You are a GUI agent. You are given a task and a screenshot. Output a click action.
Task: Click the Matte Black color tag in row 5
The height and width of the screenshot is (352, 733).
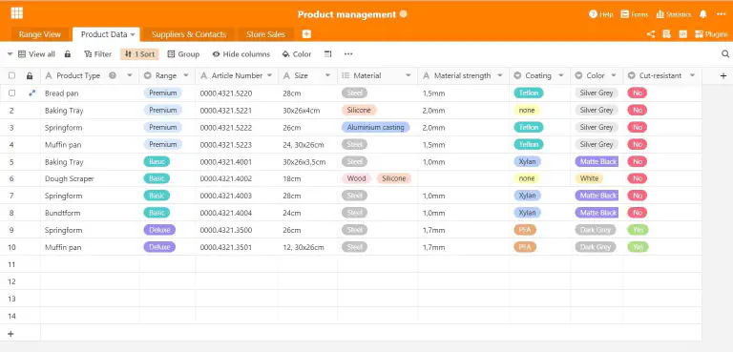click(597, 162)
